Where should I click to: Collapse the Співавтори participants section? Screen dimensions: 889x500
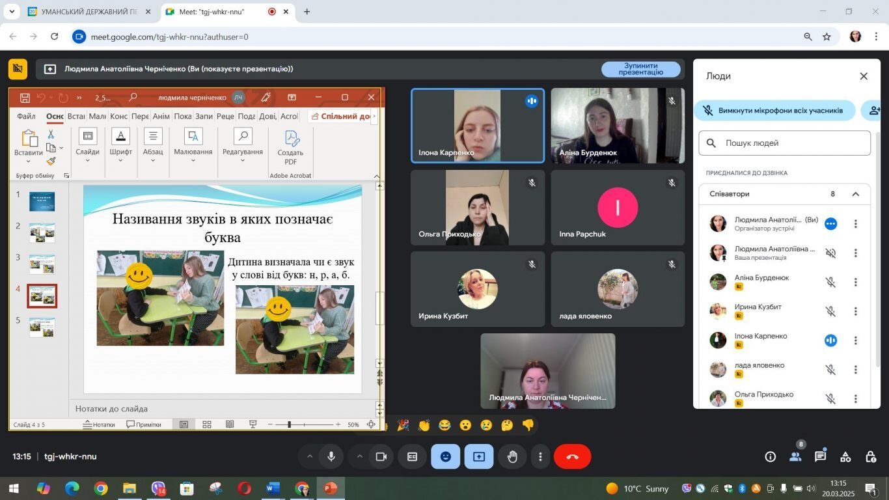click(855, 194)
